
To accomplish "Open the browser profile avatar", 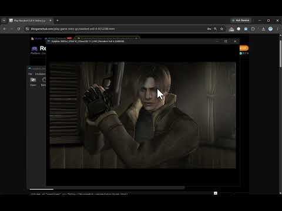I will pos(270,29).
